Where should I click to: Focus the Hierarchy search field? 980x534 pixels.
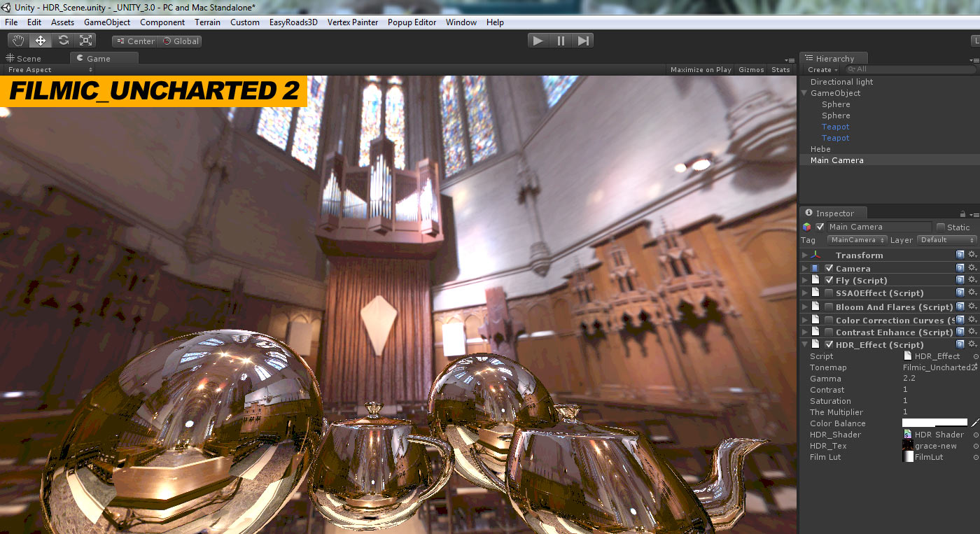(910, 69)
